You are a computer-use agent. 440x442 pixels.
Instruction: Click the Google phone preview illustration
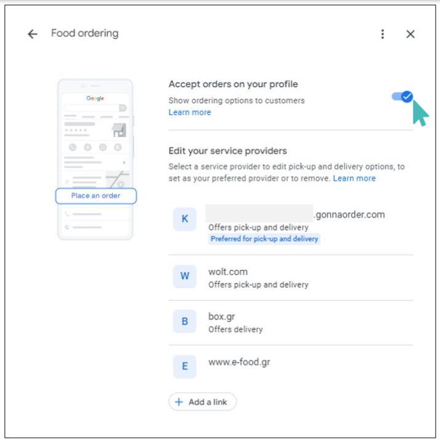click(96, 159)
